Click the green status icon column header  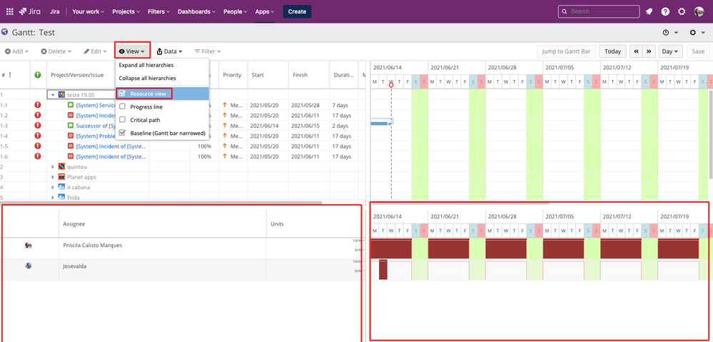point(38,74)
